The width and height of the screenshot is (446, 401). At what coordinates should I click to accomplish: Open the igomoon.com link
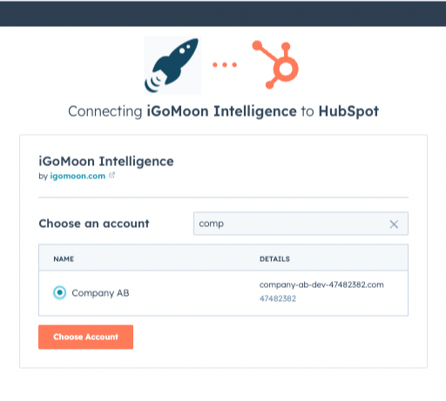tap(78, 176)
